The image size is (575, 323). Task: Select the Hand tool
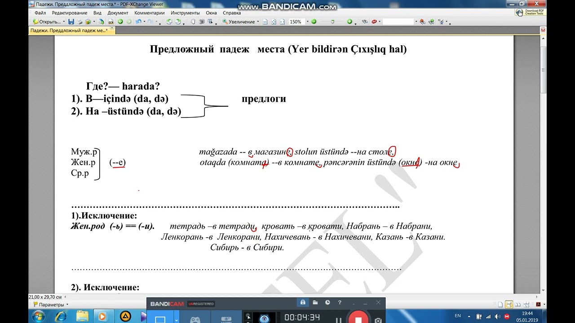(x=193, y=22)
